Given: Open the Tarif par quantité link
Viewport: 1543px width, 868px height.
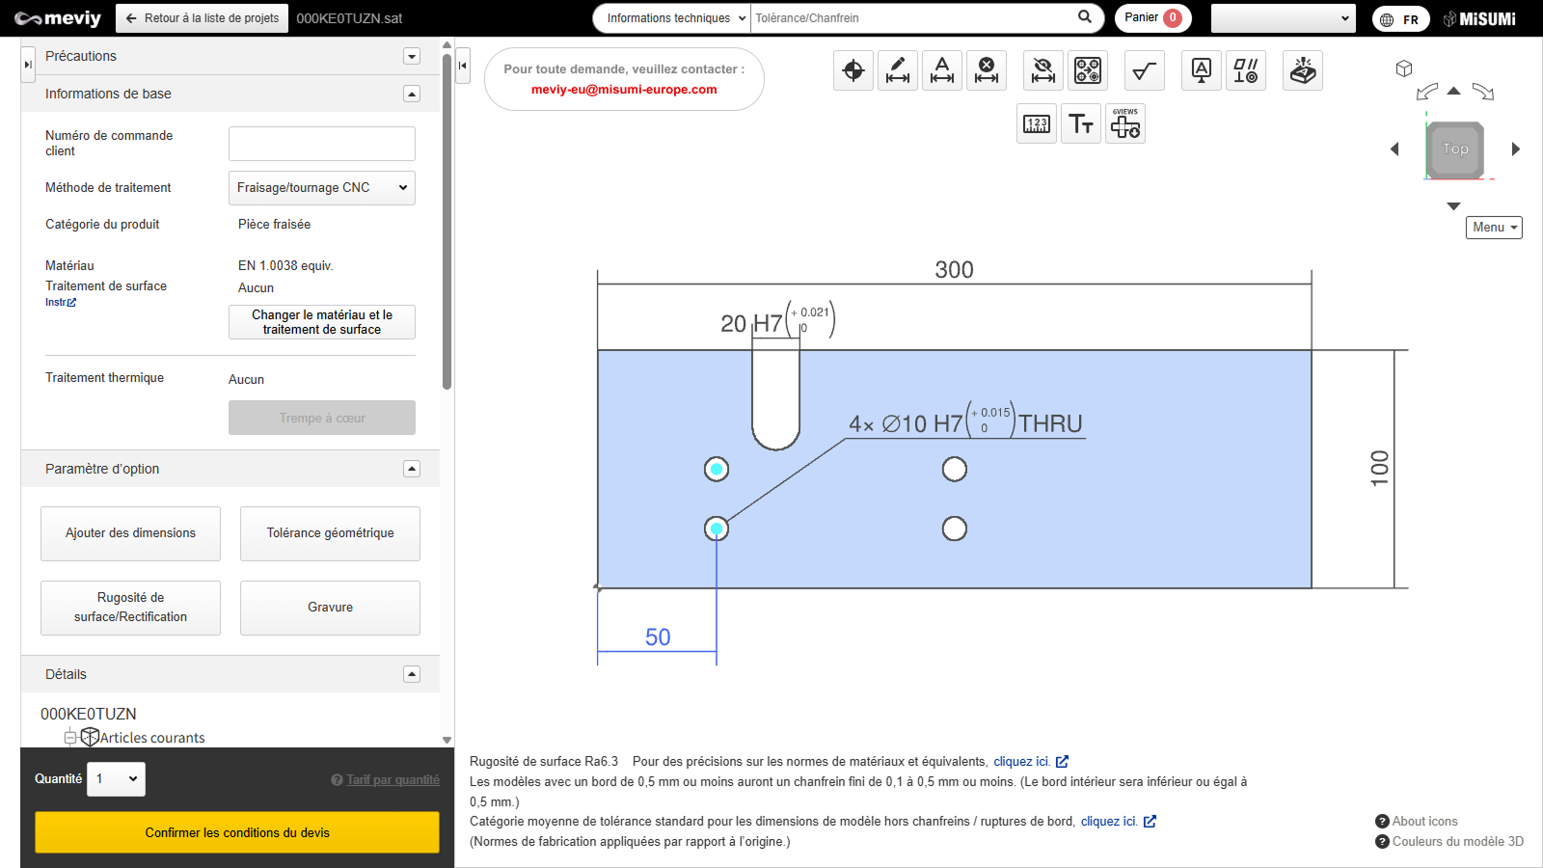Looking at the screenshot, I should [393, 780].
